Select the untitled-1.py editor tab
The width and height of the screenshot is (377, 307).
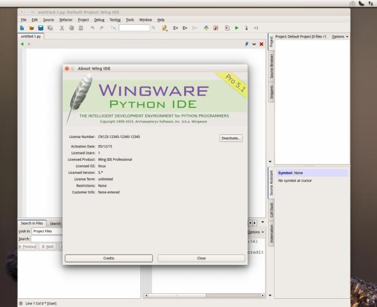coord(31,36)
